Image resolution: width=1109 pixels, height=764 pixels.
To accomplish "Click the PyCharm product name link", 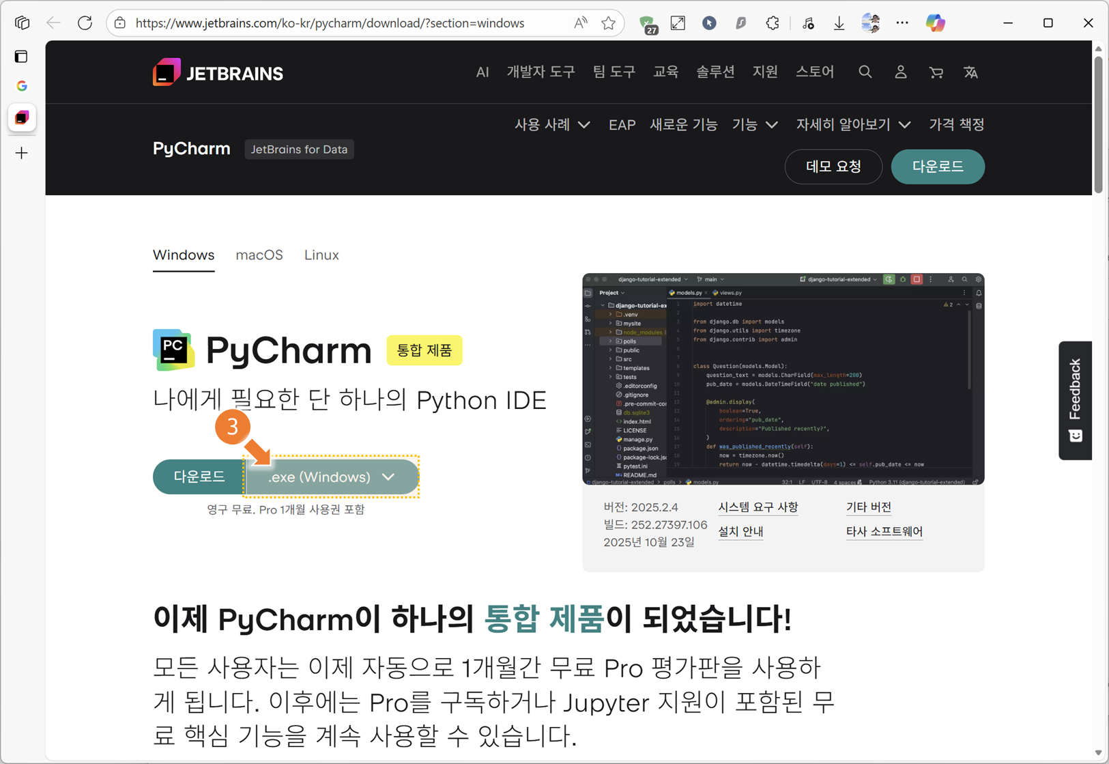I will click(191, 149).
